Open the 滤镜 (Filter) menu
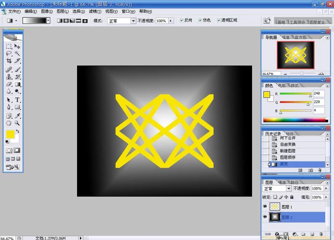 (94, 12)
